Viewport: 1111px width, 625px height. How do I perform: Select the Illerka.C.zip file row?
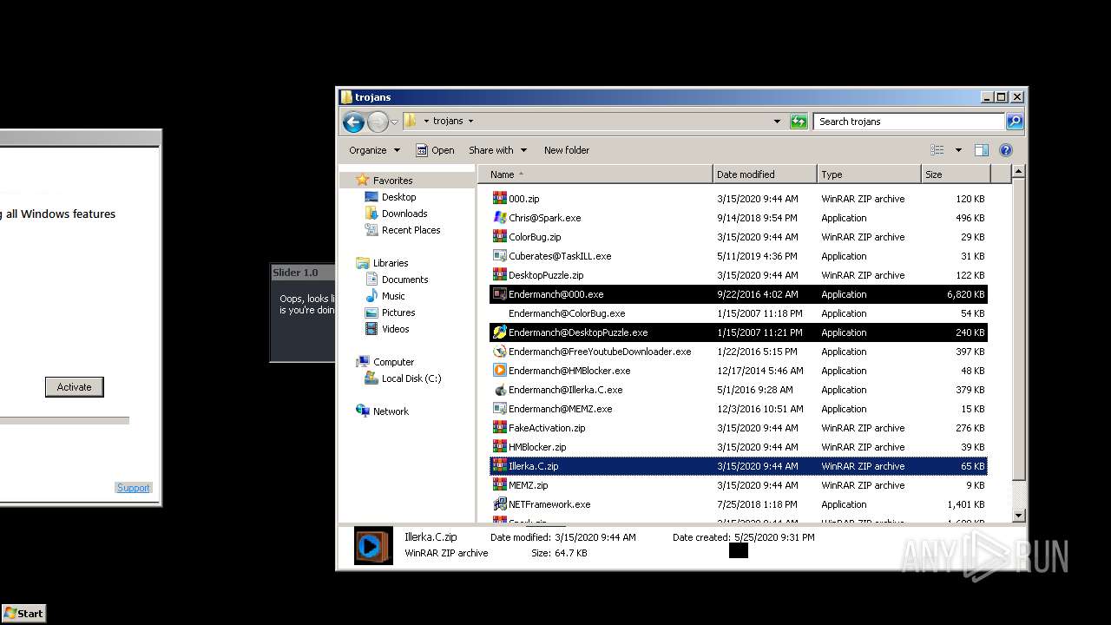739,466
